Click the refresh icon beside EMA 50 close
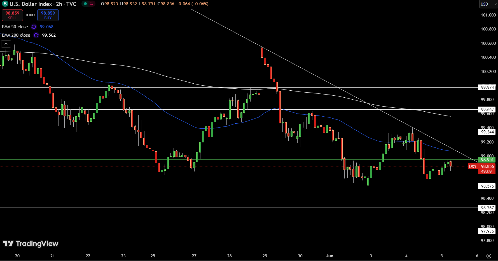 tap(34, 27)
